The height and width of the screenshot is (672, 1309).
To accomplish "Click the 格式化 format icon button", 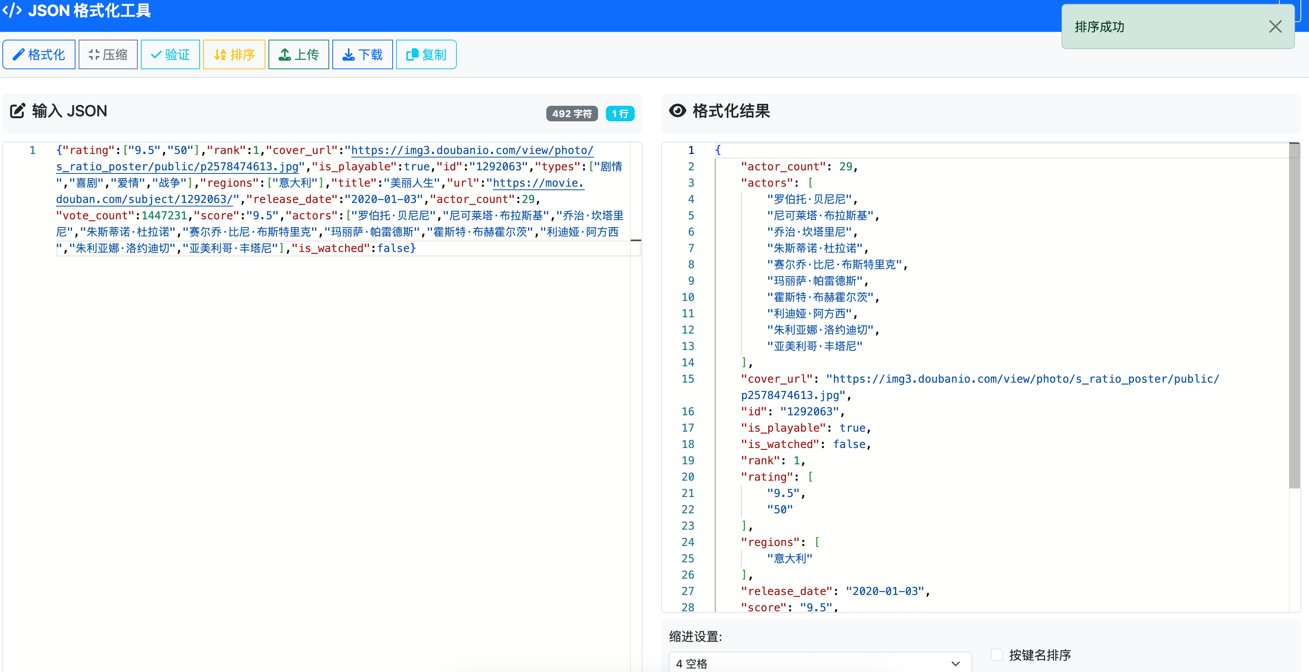I will 19,54.
